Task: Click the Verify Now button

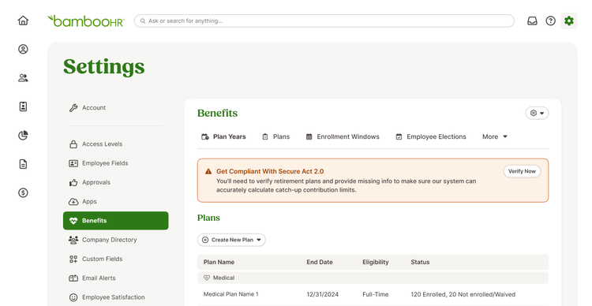Action: pyautogui.click(x=522, y=171)
